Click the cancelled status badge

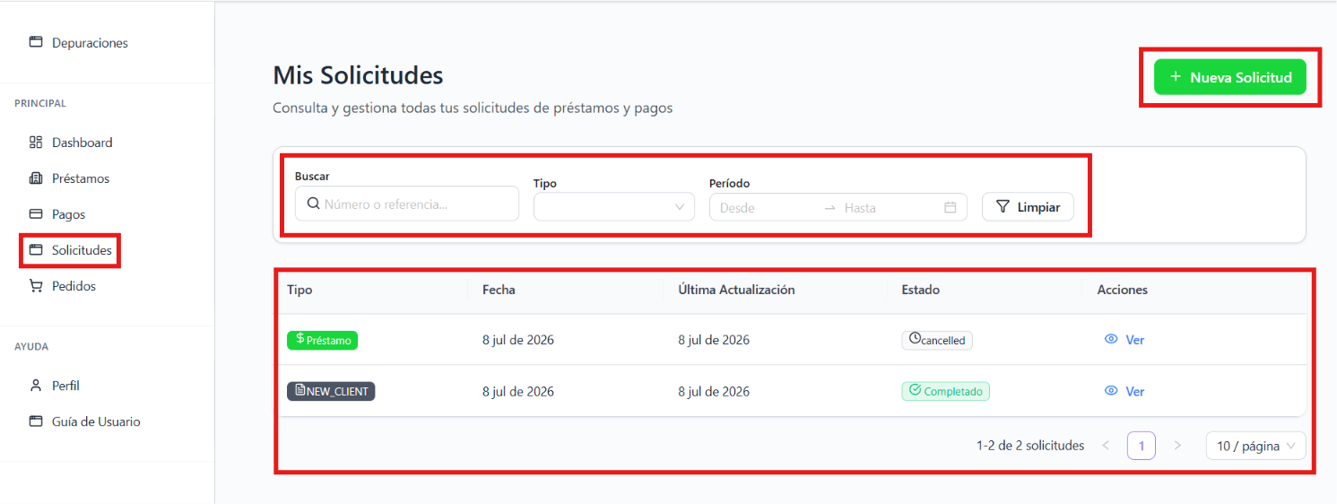(937, 340)
